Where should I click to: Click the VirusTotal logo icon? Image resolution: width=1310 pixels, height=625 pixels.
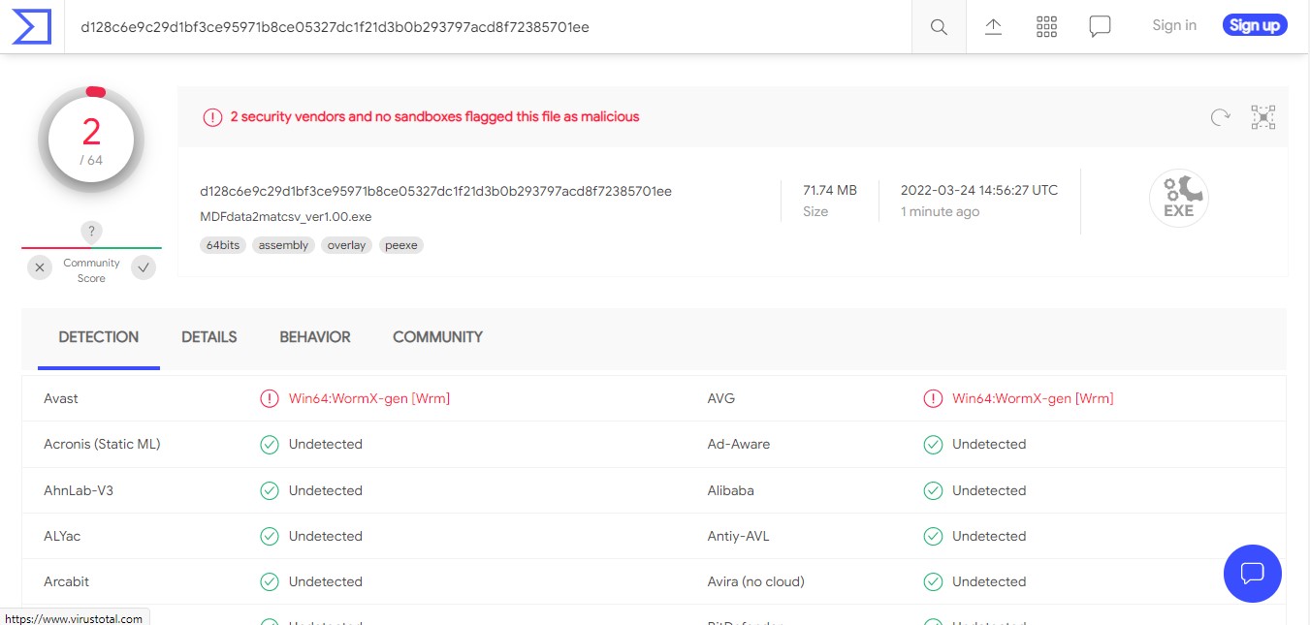click(x=31, y=26)
